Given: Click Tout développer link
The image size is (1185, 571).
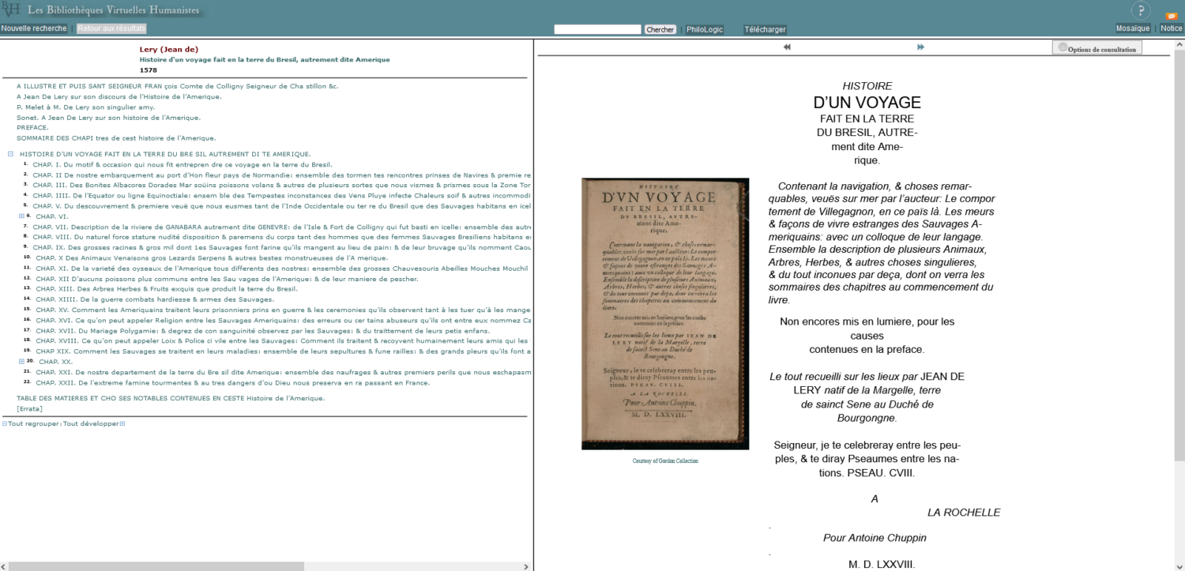Looking at the screenshot, I should tap(91, 423).
